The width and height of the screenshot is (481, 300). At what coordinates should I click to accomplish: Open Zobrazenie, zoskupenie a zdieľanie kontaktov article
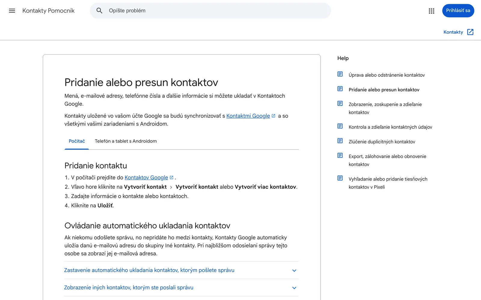click(x=385, y=108)
